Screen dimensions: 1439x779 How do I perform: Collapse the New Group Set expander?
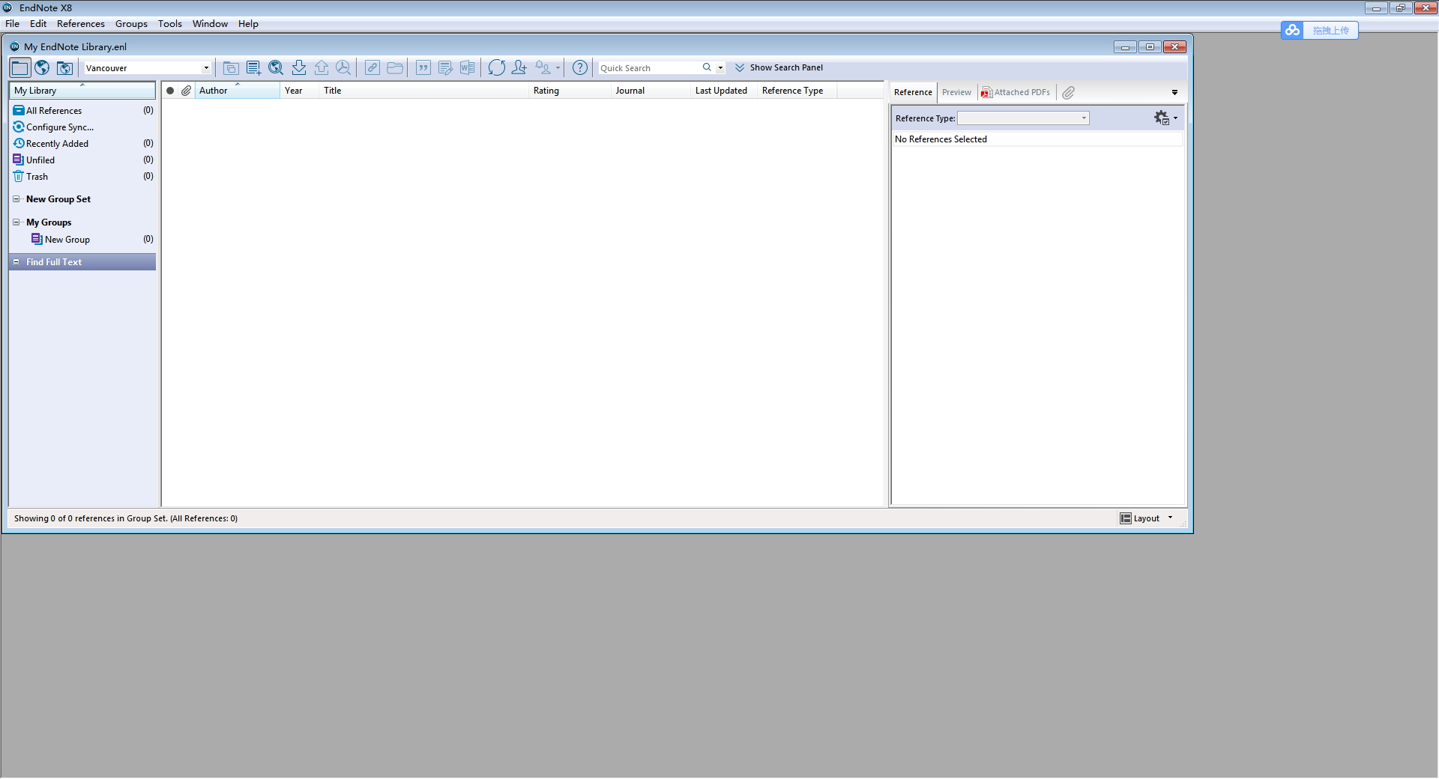point(16,199)
